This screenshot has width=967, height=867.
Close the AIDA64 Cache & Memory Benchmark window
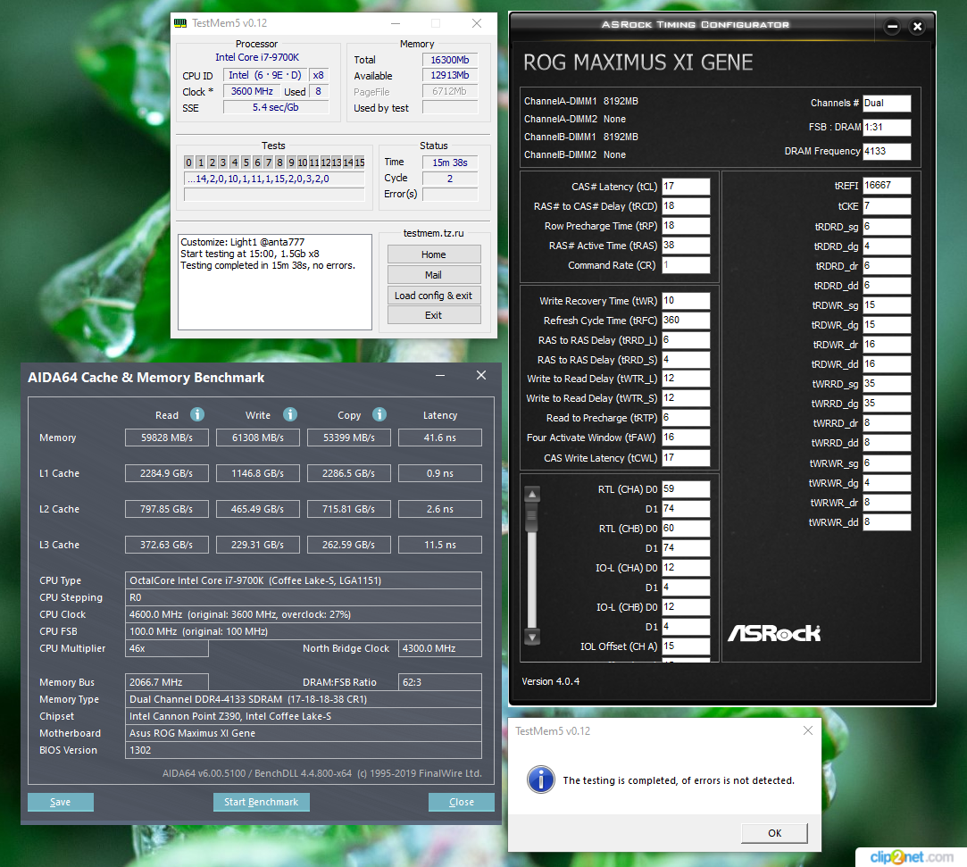click(x=481, y=376)
